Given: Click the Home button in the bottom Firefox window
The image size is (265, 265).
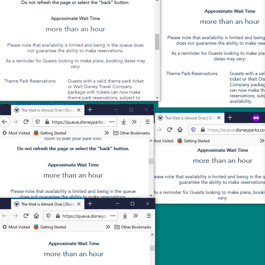Looking at the screenshot, I should pos(36,216).
